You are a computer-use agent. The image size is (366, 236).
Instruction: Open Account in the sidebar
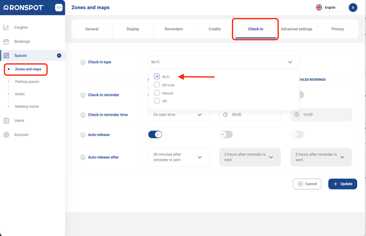(21, 135)
